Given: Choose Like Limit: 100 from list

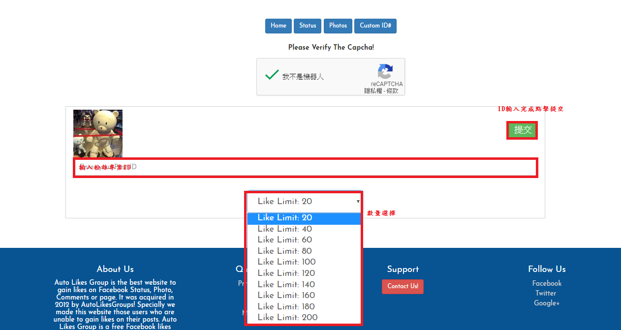Looking at the screenshot, I should pyautogui.click(x=286, y=262).
